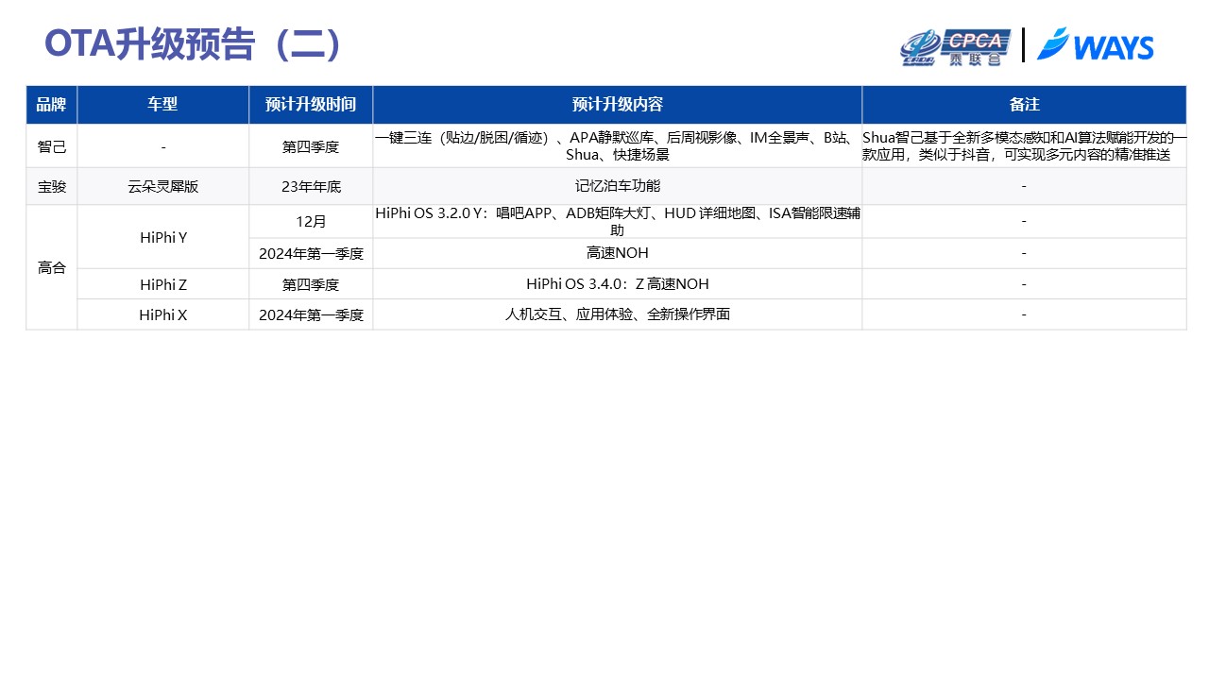
Task: Click the 预计升级内容 column header
Action: click(x=617, y=105)
